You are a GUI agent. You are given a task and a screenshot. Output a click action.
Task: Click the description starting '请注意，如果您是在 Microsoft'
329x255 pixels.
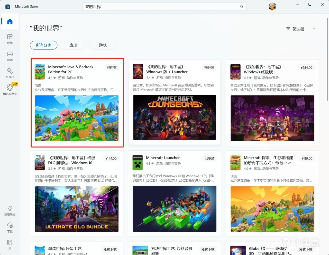pos(173,87)
